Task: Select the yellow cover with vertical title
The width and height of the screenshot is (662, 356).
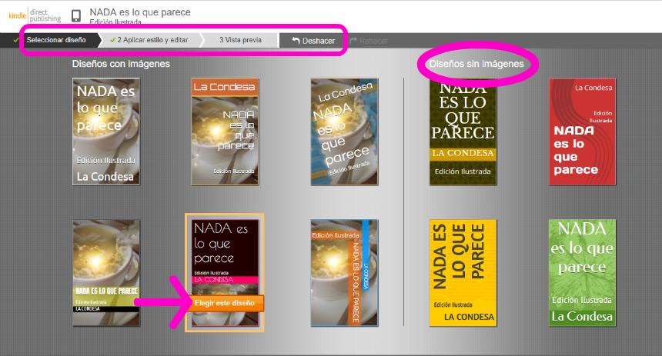Action: coord(463,272)
